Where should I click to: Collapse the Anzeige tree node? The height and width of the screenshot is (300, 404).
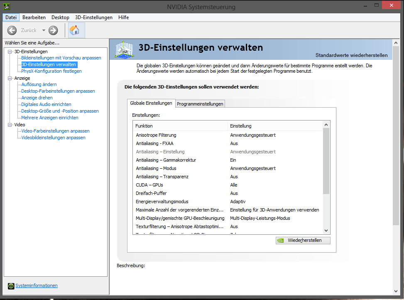(10, 78)
